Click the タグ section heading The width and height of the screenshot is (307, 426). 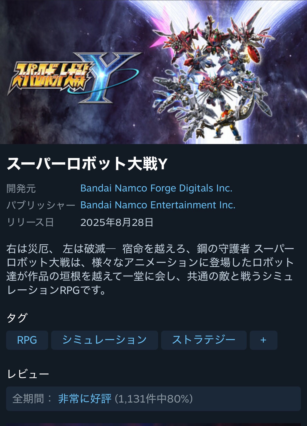(17, 318)
